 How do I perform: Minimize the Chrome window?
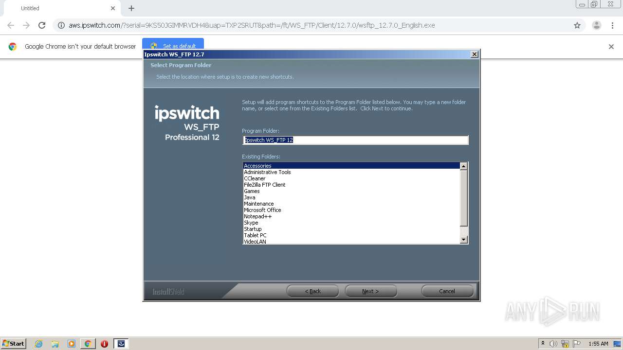[x=582, y=4]
